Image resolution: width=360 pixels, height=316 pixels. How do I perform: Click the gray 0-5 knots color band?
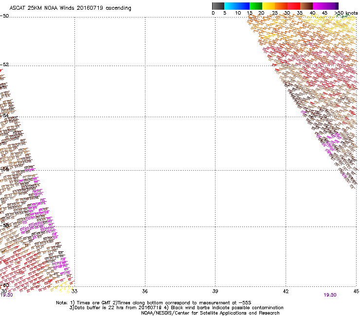pyautogui.click(x=218, y=6)
